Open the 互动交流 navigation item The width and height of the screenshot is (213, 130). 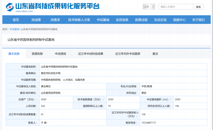(160, 20)
